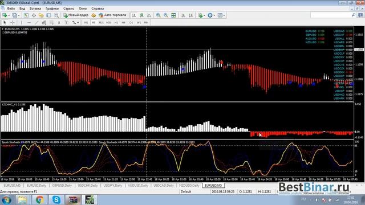Switch to the EURUSD,Daily chart tab
The image size is (365, 205).
36,186
